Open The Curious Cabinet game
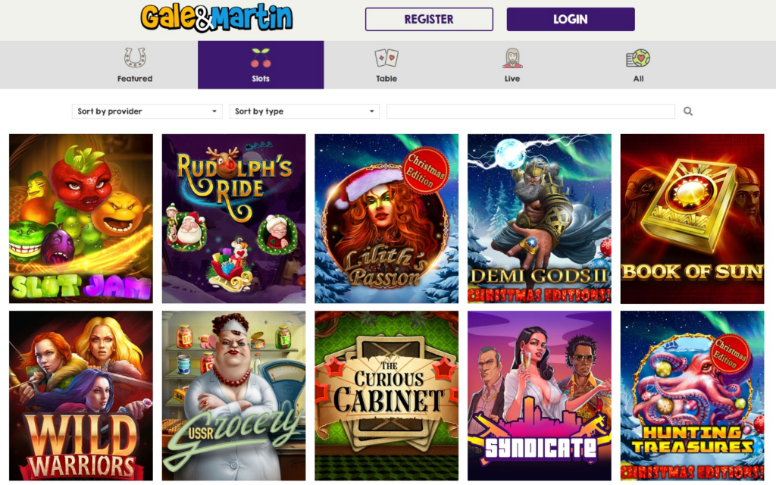The height and width of the screenshot is (485, 776). click(x=386, y=396)
